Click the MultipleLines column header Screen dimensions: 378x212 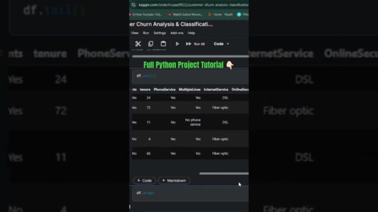coord(190,90)
